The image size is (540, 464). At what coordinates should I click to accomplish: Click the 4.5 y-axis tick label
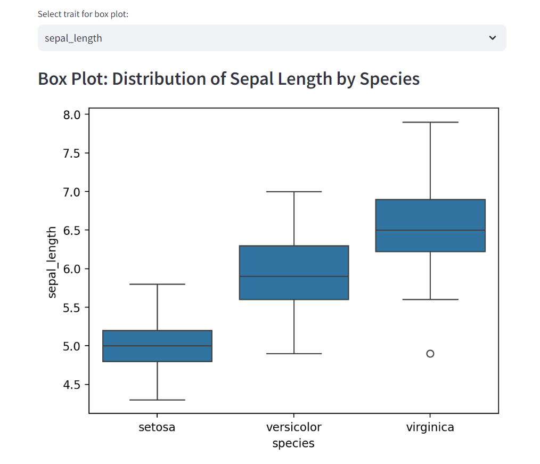pyautogui.click(x=70, y=385)
